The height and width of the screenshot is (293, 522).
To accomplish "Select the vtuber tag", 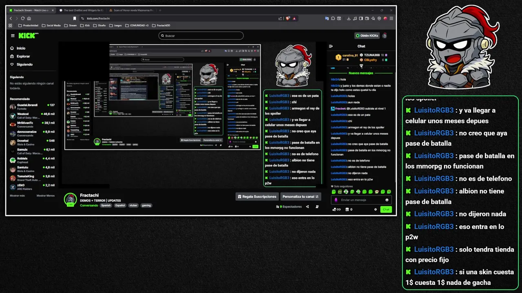I will (x=133, y=206).
